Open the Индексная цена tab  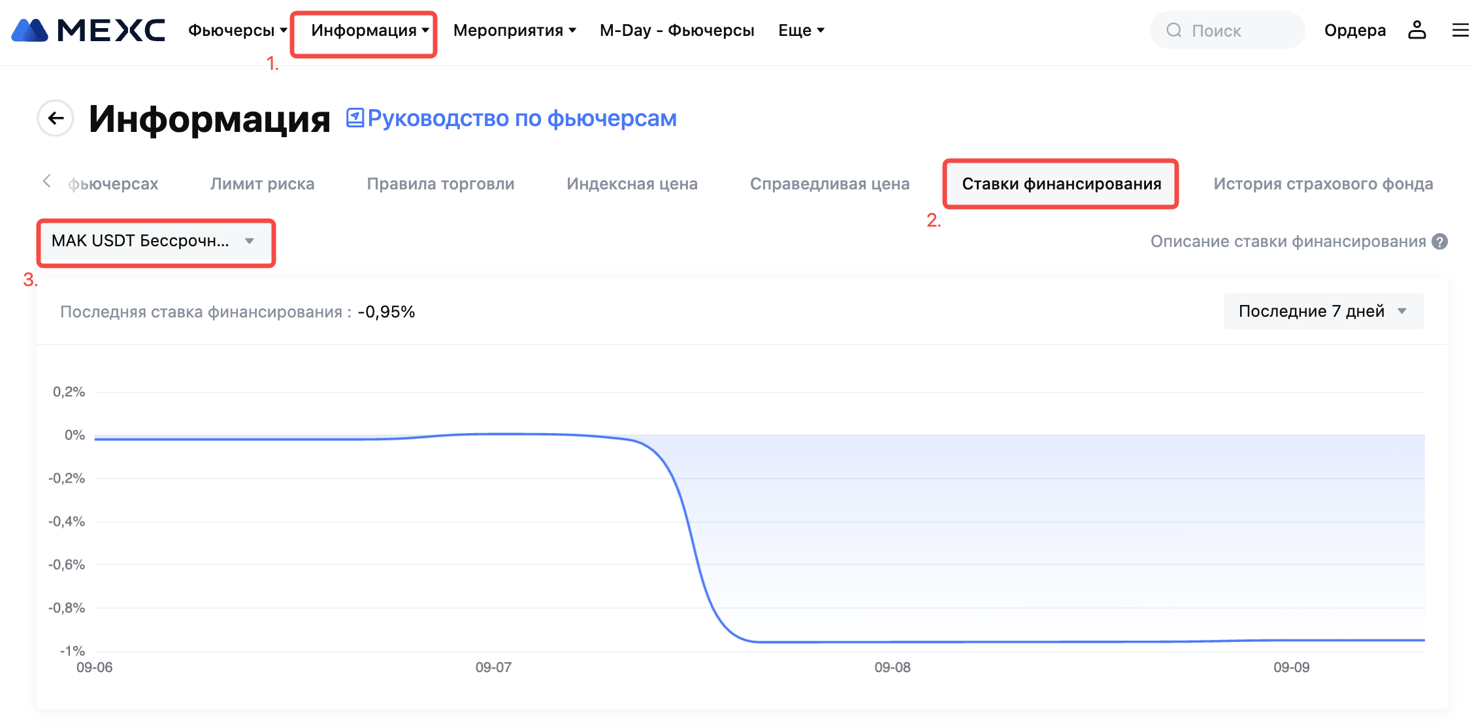coord(632,184)
